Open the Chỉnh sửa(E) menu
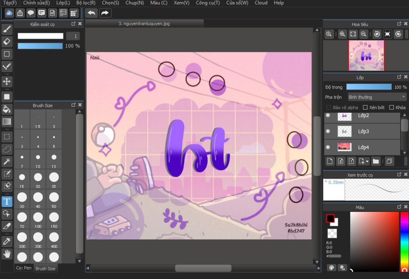The image size is (409, 279). pyautogui.click(x=36, y=3)
